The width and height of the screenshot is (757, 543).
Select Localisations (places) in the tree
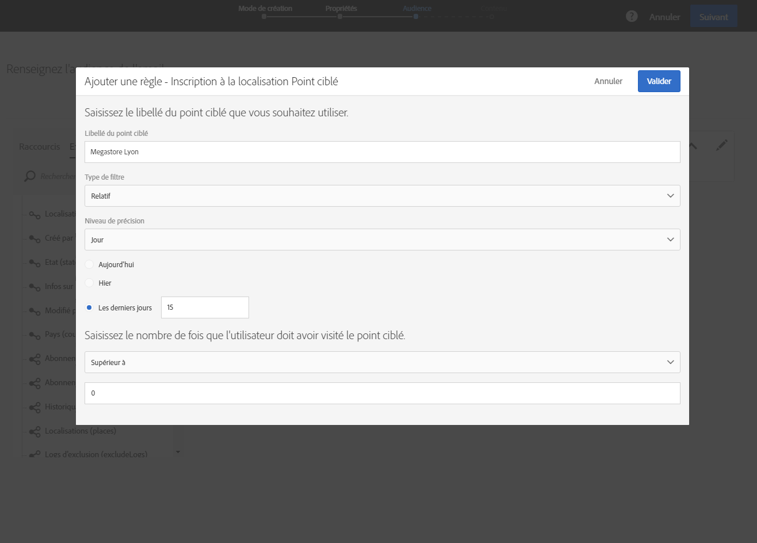(x=80, y=431)
